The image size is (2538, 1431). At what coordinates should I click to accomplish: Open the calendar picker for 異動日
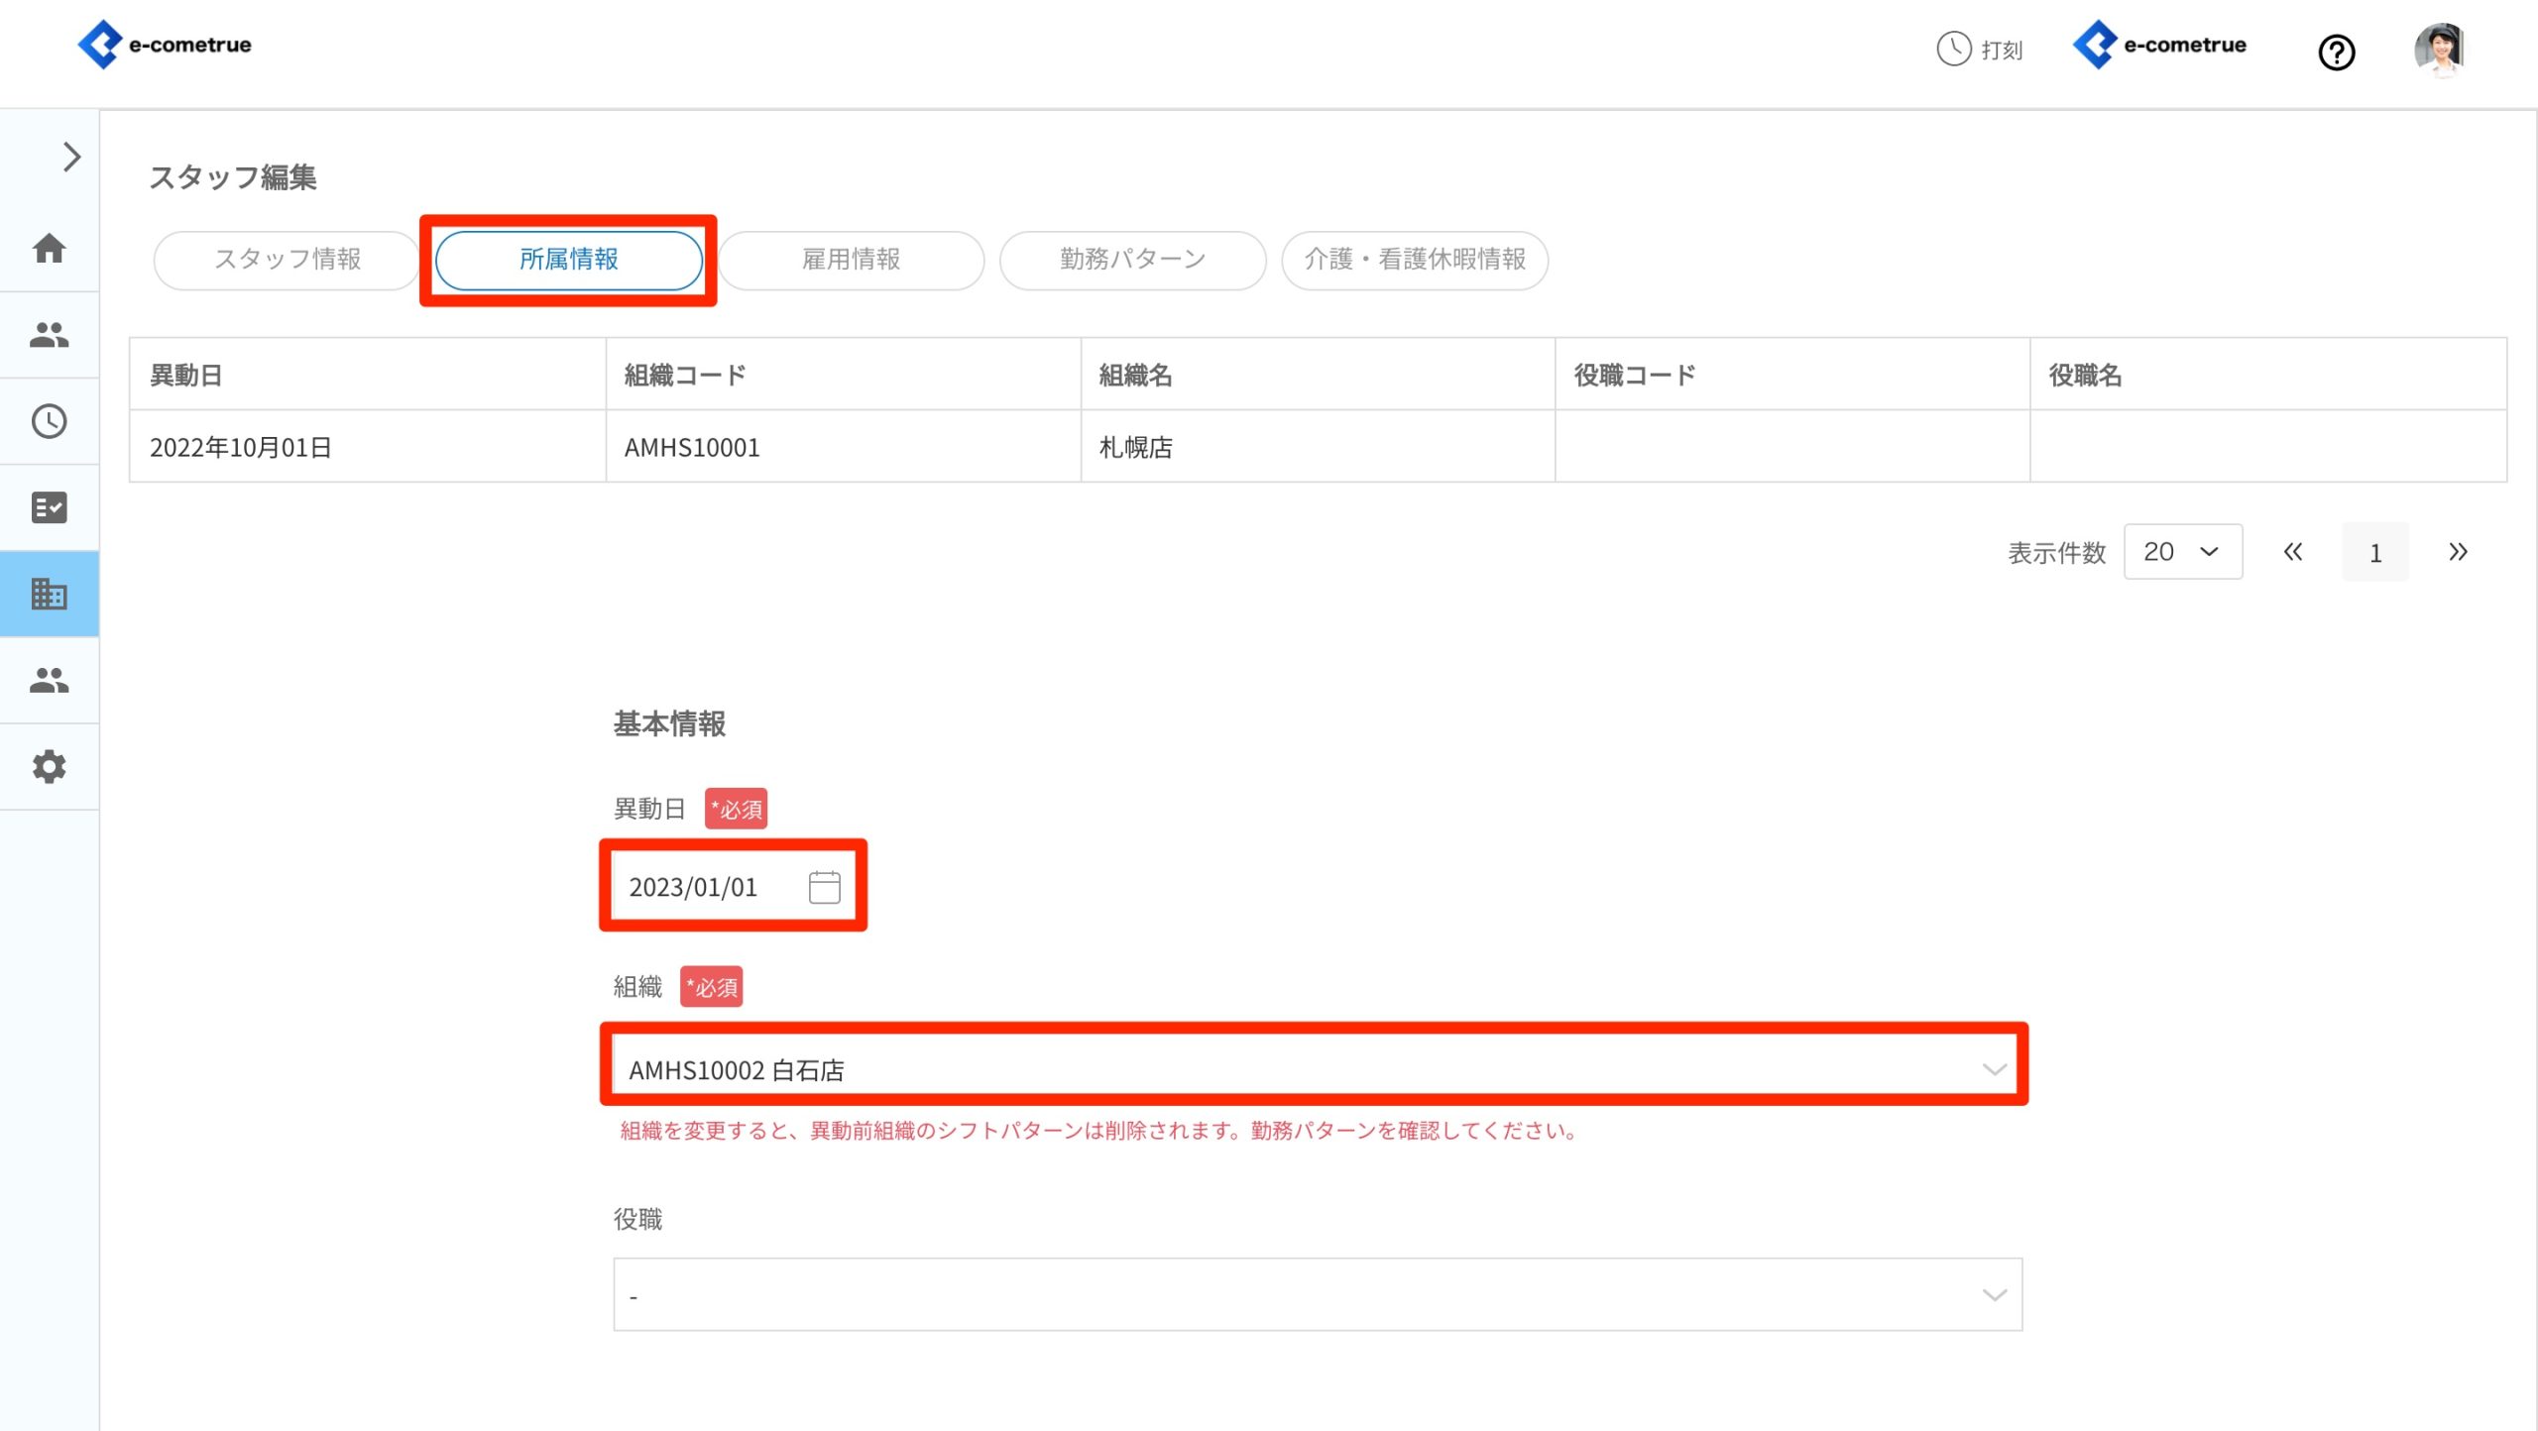(824, 887)
